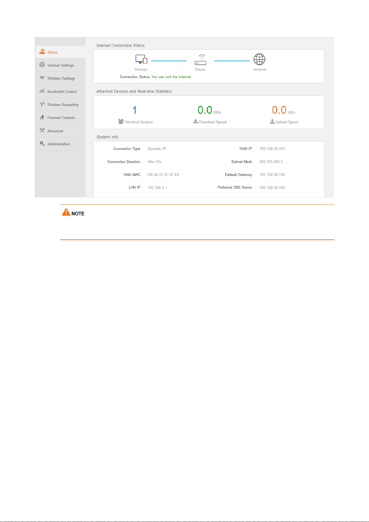The image size is (369, 522).
Task: Select Bandwidth Control in the sidebar
Action: 60,91
